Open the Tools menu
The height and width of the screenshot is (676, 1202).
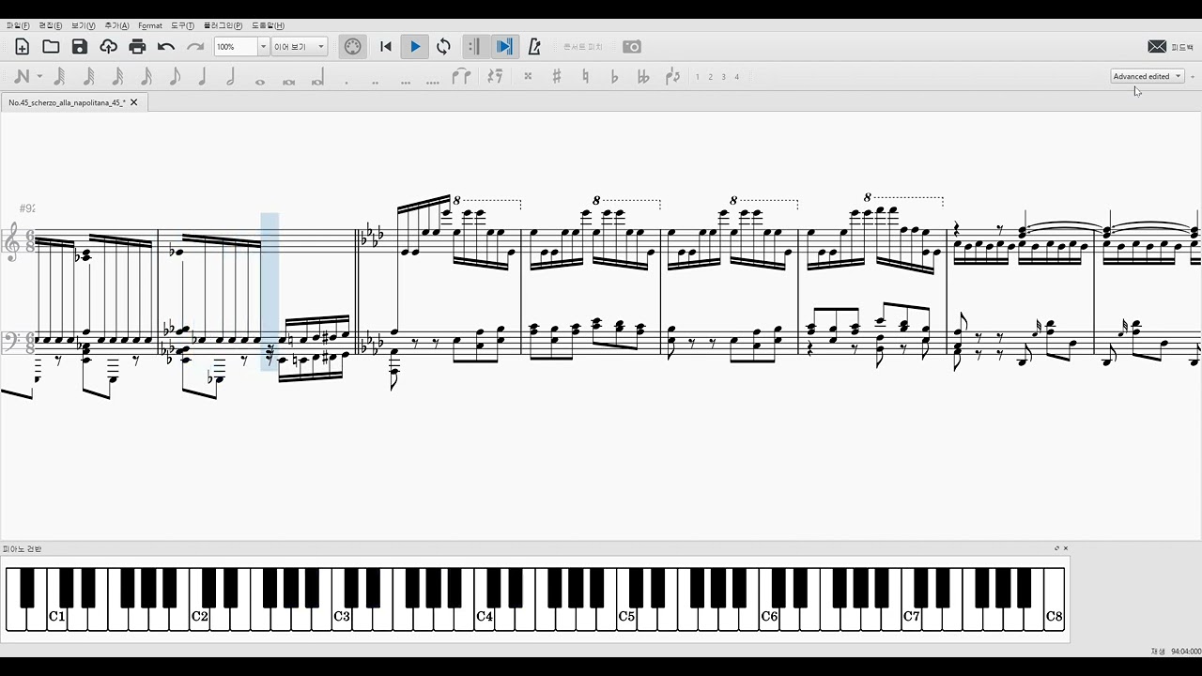182,25
